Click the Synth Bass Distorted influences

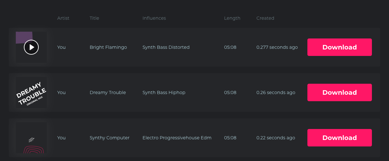tap(166, 47)
